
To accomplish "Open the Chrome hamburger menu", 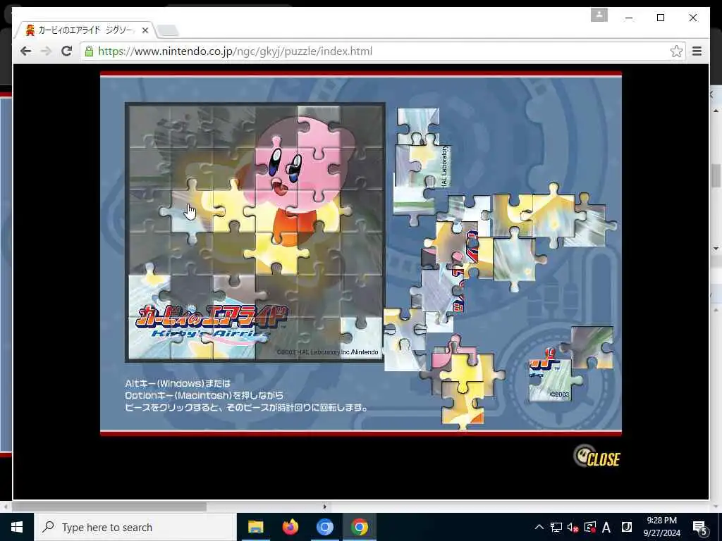I will pos(697,51).
